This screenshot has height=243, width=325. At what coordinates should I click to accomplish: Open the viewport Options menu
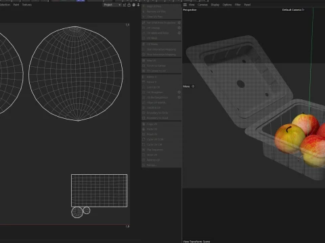pos(227,5)
